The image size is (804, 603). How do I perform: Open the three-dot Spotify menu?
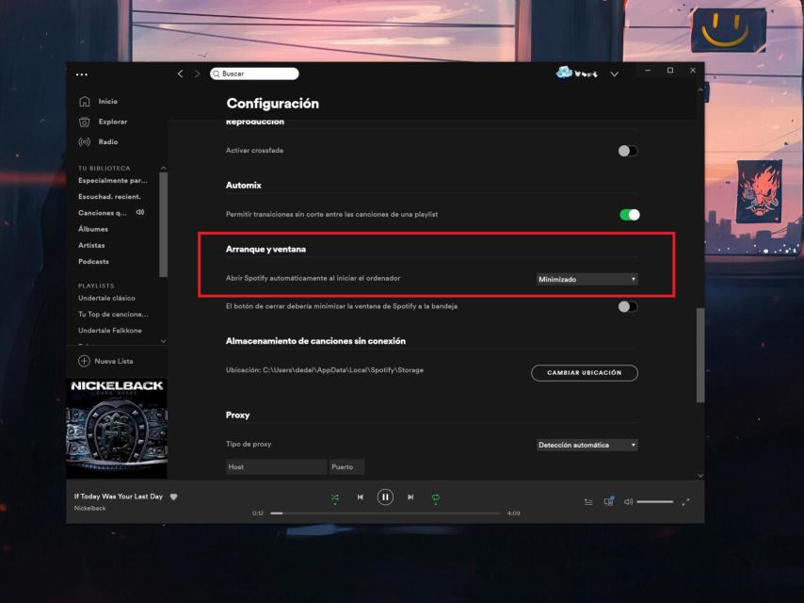click(x=82, y=74)
